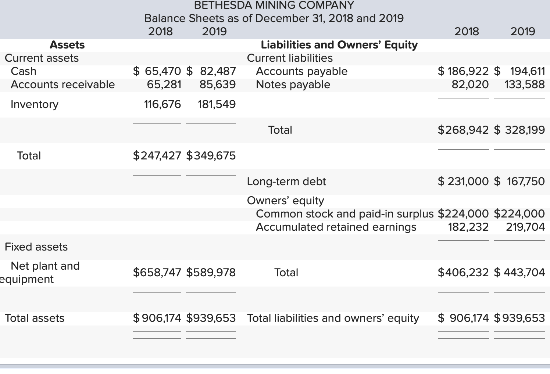Select accounts payable value $194,611
This screenshot has height=374, width=550.
519,71
